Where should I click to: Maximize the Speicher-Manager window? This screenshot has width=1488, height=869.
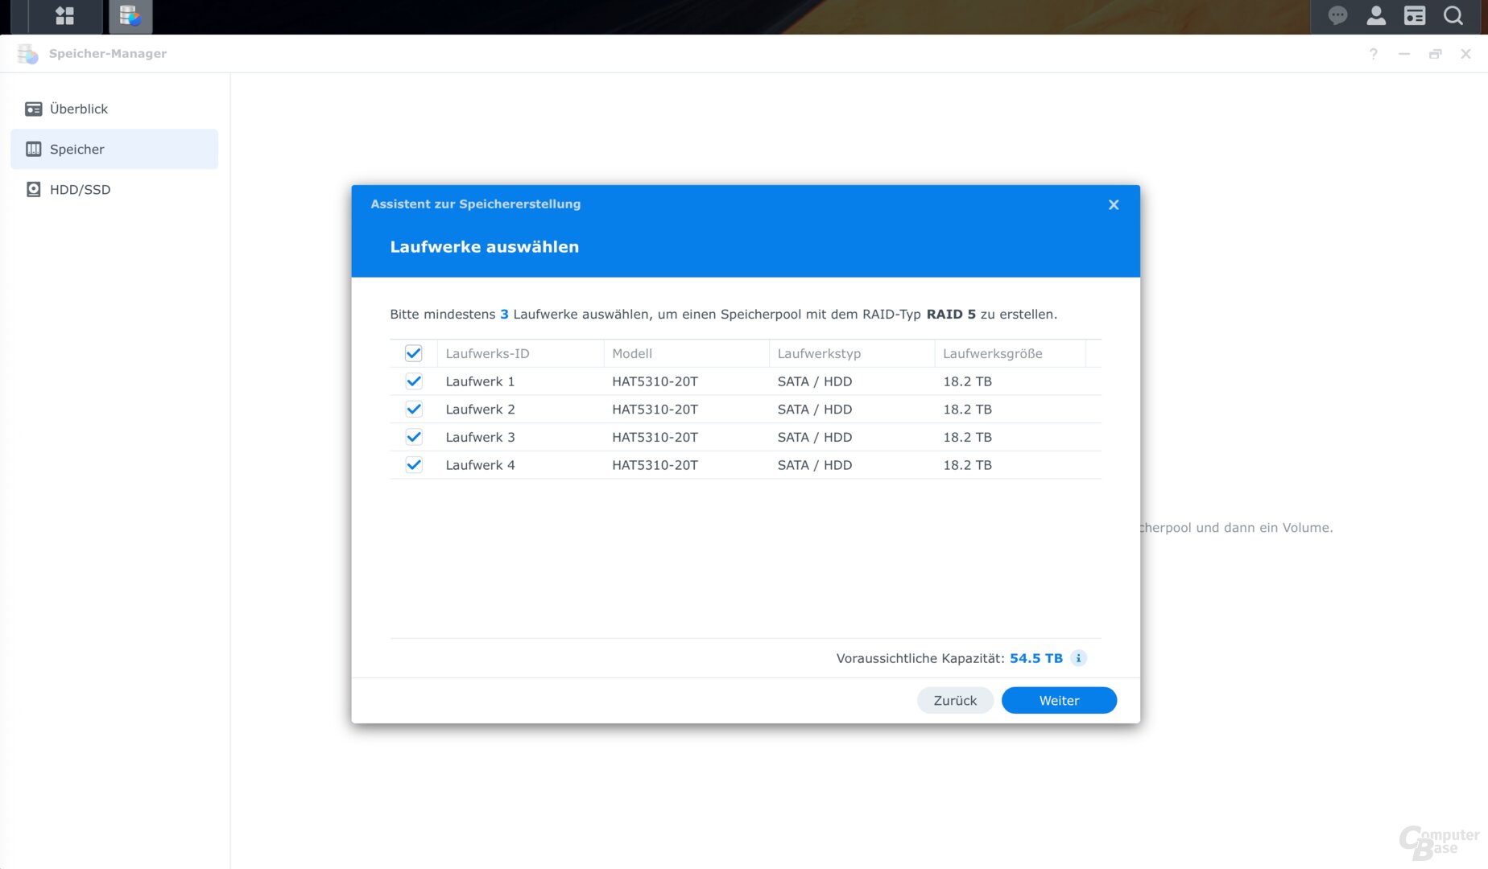1435,54
